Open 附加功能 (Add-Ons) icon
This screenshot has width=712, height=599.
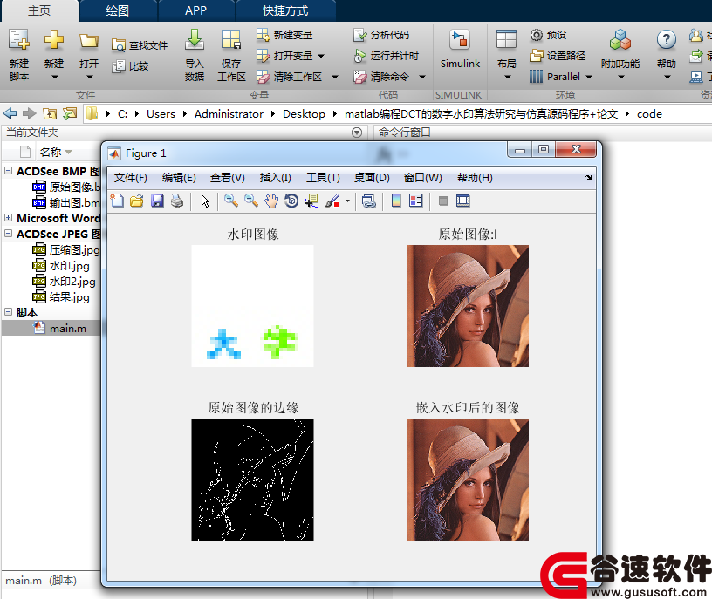click(620, 40)
